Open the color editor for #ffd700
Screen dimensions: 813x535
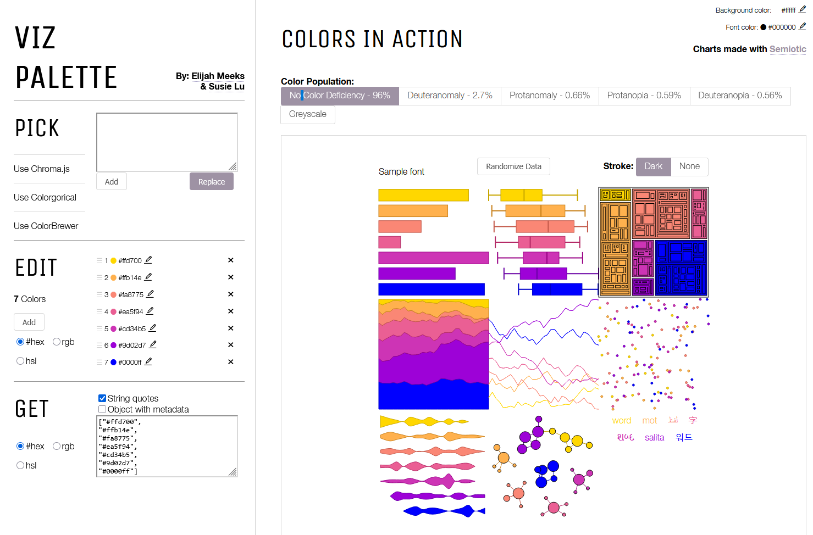(x=148, y=260)
